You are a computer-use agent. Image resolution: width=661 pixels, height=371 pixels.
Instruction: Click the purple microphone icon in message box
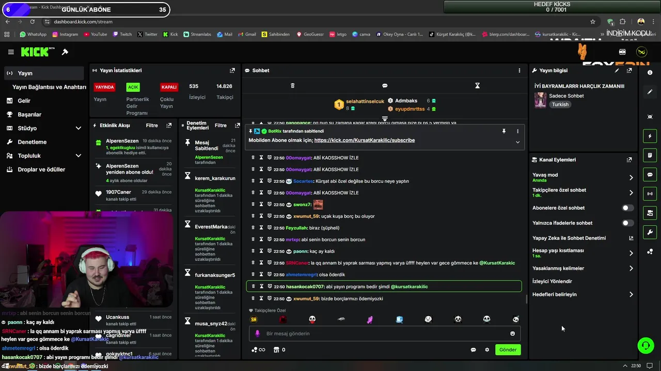click(x=257, y=333)
